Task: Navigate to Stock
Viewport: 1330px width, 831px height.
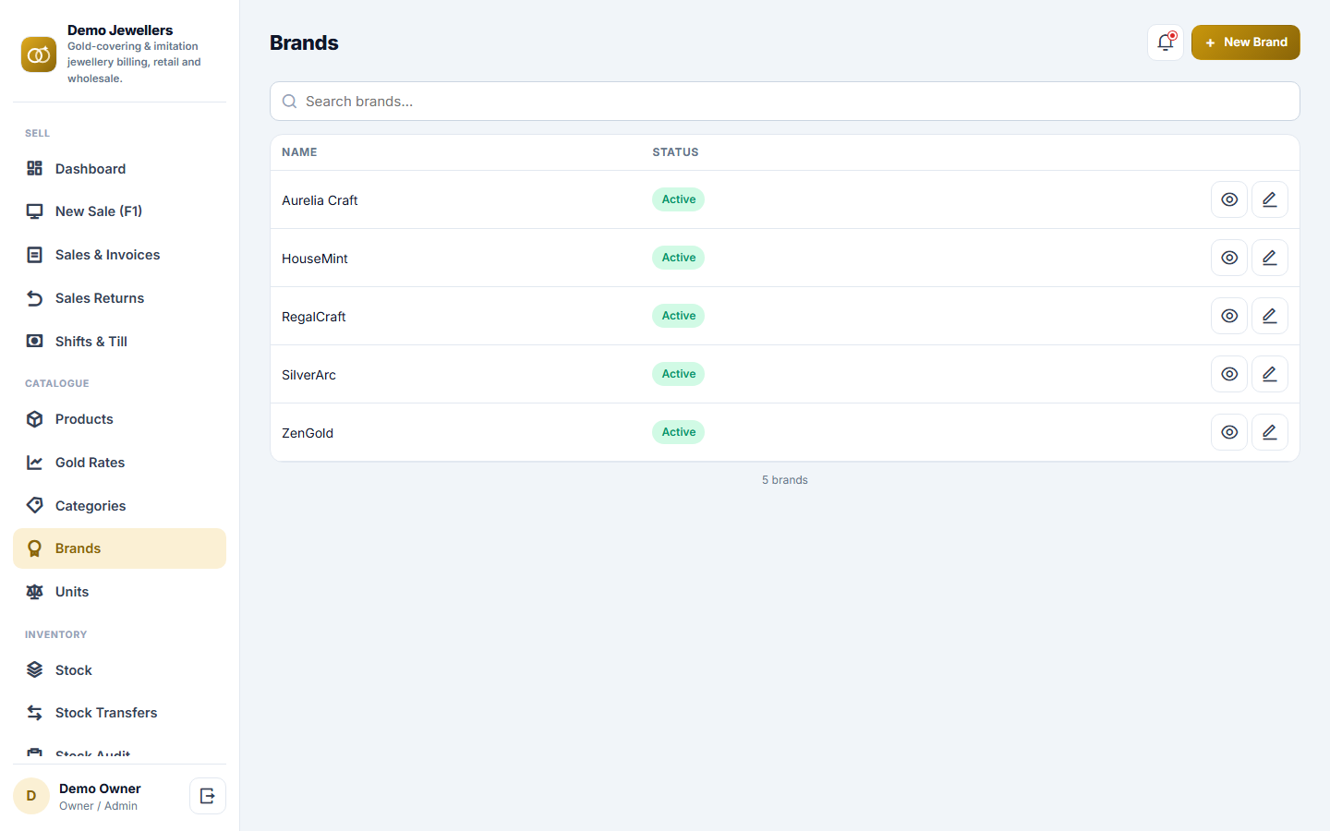Action: tap(119, 670)
